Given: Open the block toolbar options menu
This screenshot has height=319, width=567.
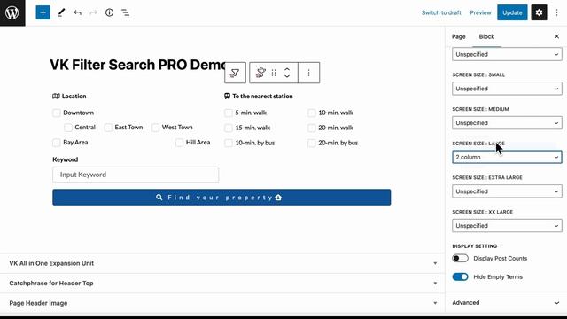Looking at the screenshot, I should (x=309, y=73).
